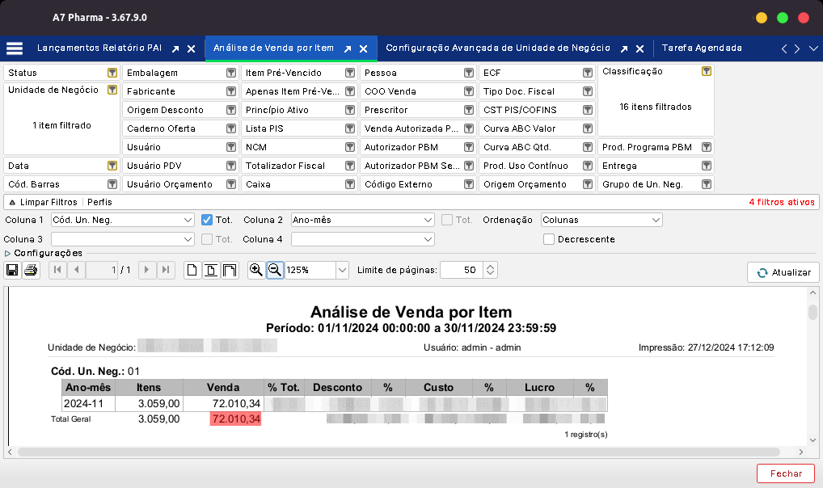The image size is (823, 488).
Task: Click the Atualizar button
Action: point(783,271)
